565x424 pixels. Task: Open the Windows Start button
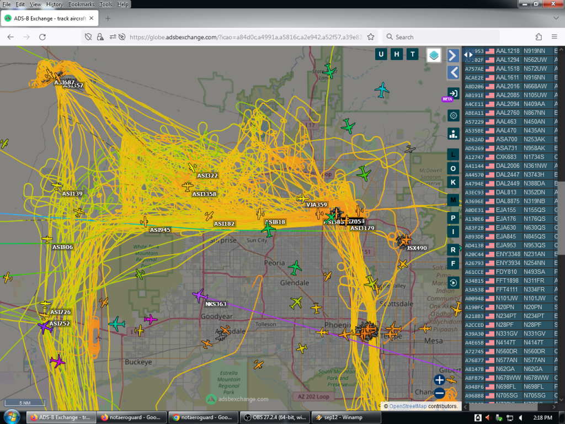point(11,417)
